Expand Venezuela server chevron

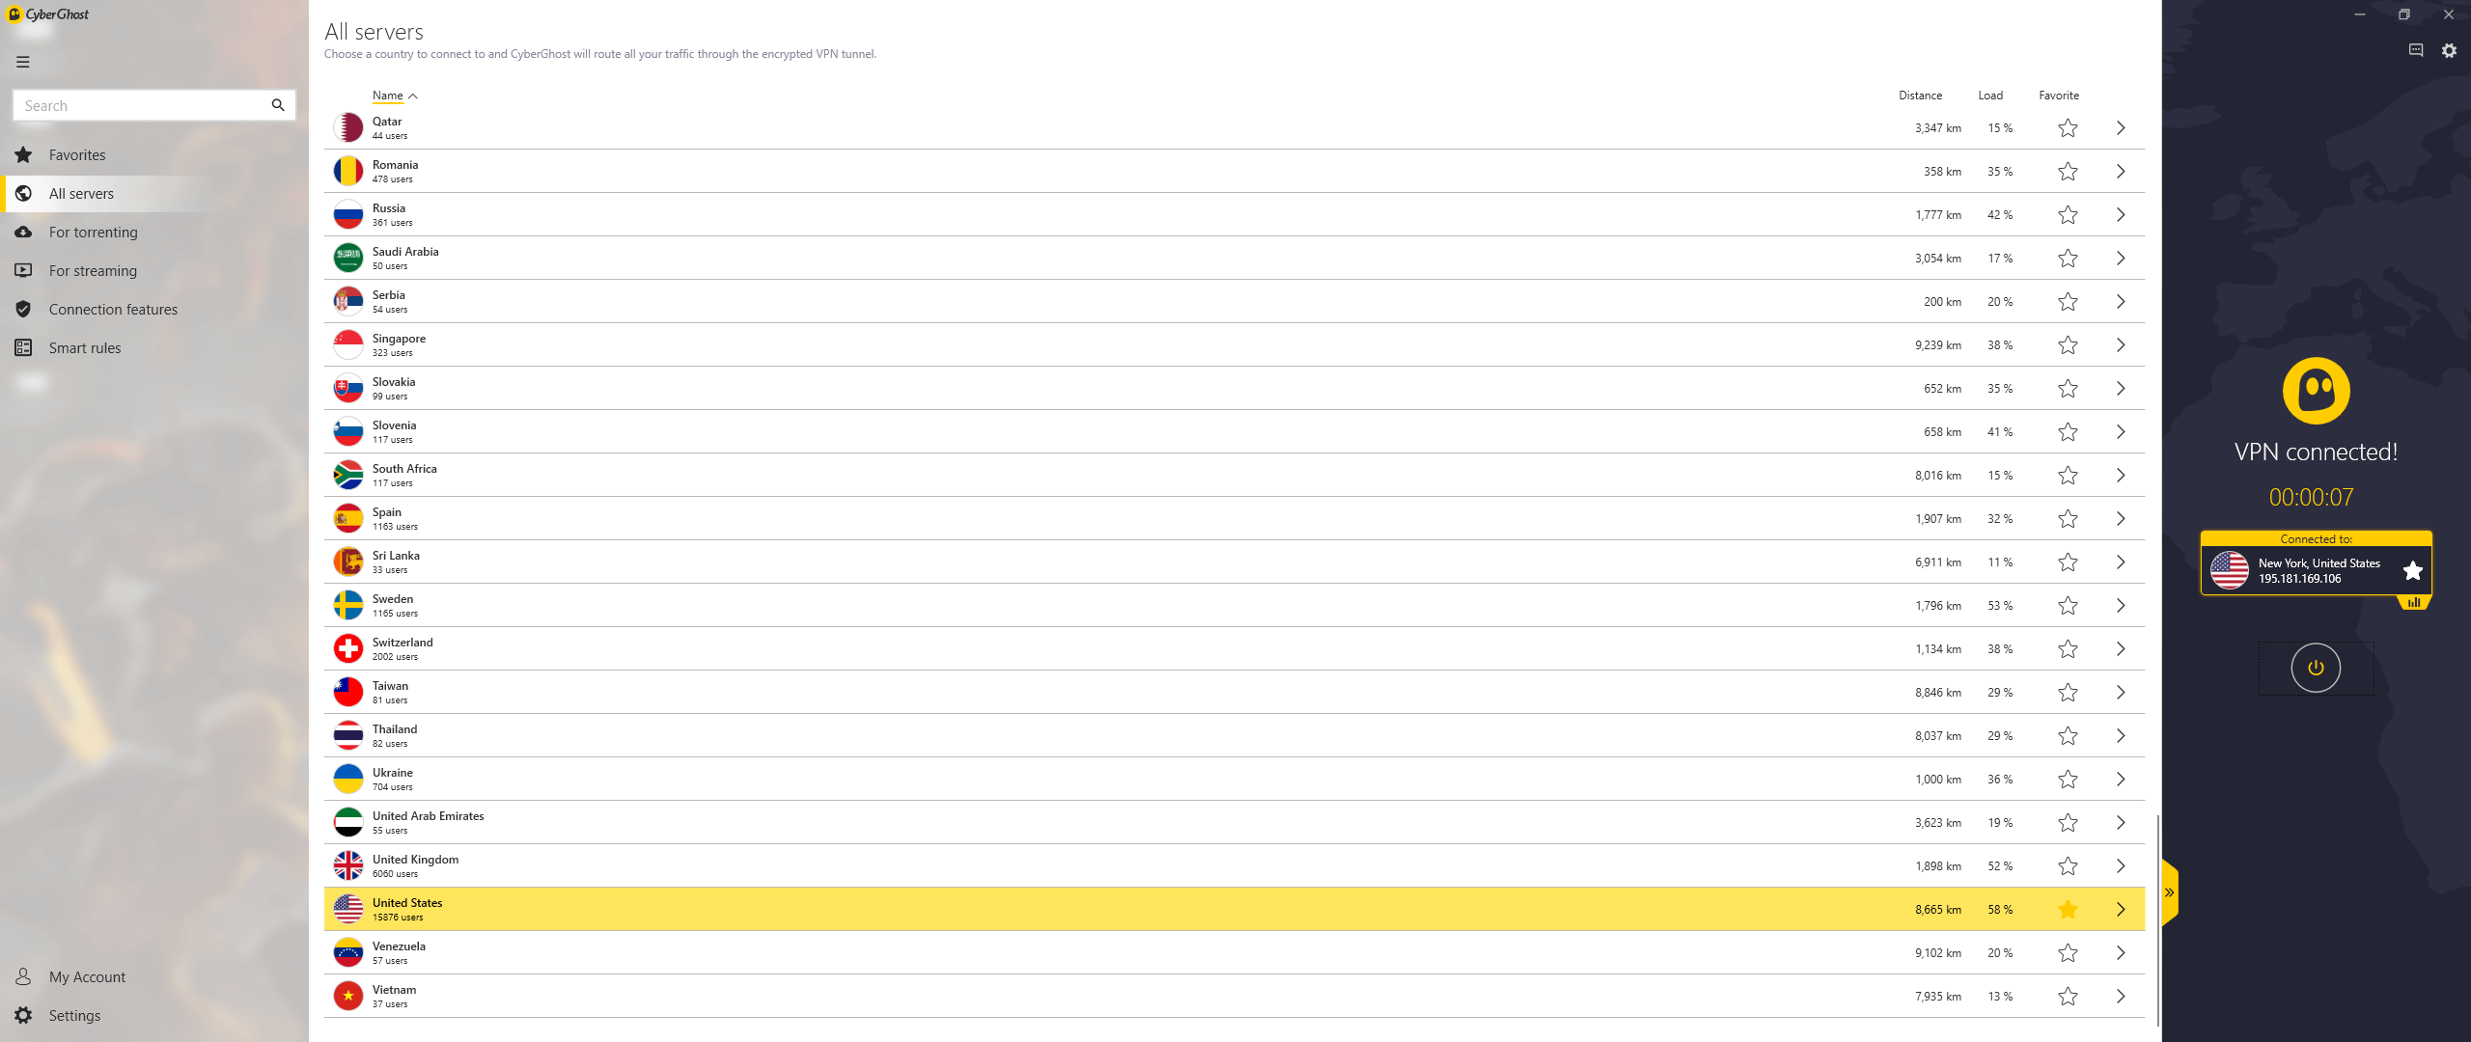[2121, 952]
